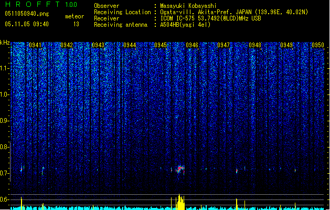Click the 0948 time marker
The width and height of the screenshot is (330, 210).
coord(255,45)
